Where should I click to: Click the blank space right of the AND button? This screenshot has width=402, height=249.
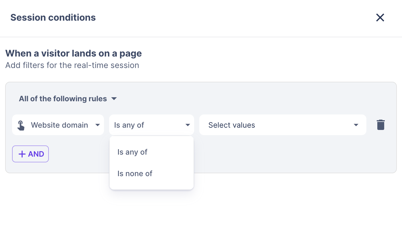tap(78, 155)
